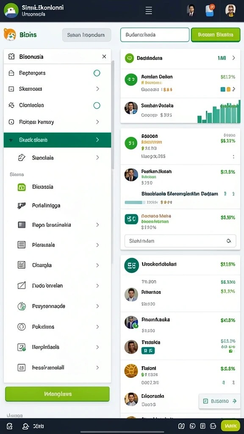The width and height of the screenshot is (244, 434).
Task: Click the green Bootan Blasina button
Action: tap(216, 35)
